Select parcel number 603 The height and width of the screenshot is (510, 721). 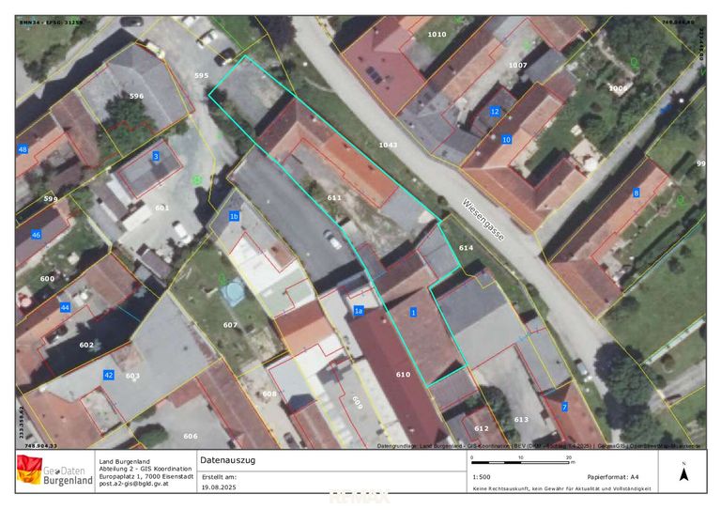click(132, 376)
